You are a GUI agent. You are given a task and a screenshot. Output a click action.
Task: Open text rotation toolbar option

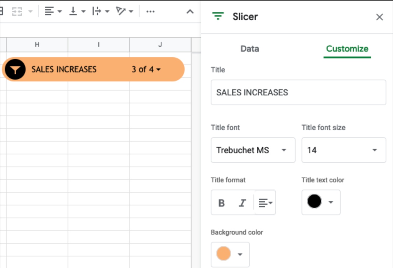[124, 12]
